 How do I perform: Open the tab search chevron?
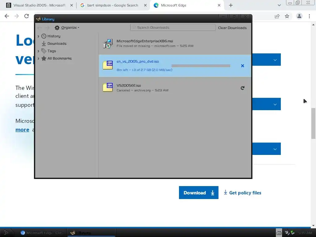[x=279, y=6]
